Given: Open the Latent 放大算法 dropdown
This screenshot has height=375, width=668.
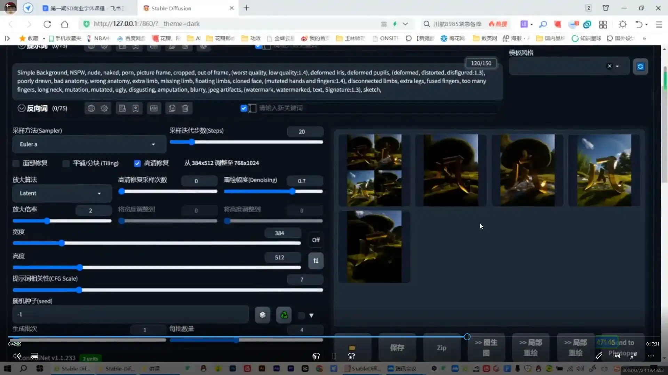Looking at the screenshot, I should pyautogui.click(x=62, y=193).
